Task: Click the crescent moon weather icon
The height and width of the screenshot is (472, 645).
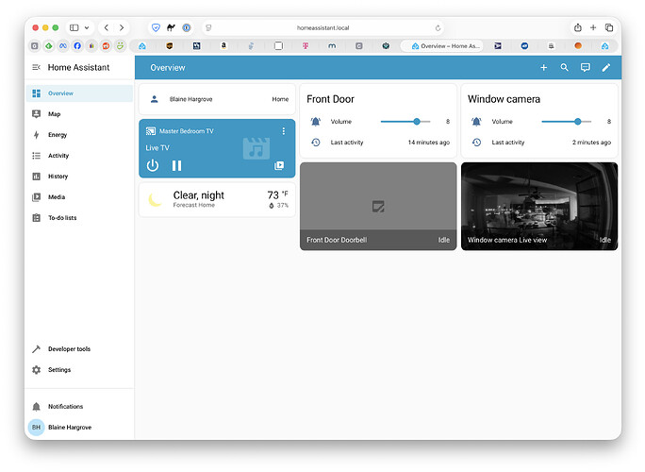Action: 155,199
